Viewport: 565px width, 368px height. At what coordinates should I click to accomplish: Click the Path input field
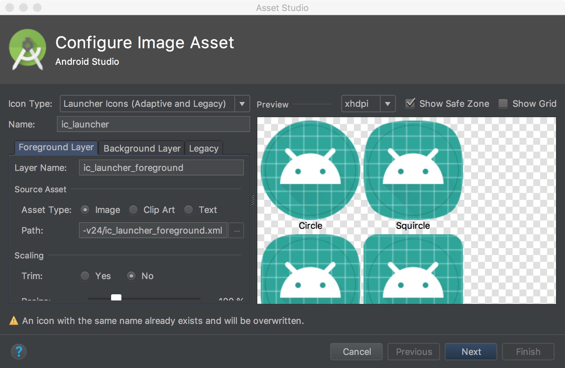click(x=153, y=230)
